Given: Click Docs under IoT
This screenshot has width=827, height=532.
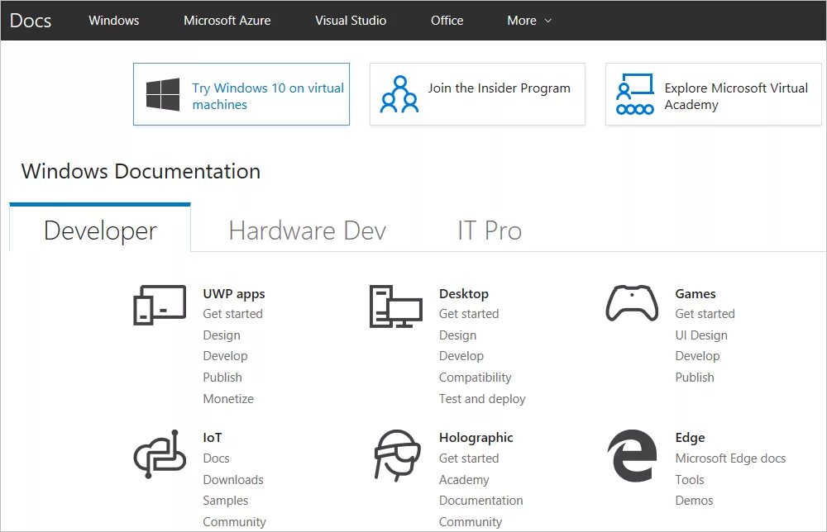Looking at the screenshot, I should pos(216,458).
